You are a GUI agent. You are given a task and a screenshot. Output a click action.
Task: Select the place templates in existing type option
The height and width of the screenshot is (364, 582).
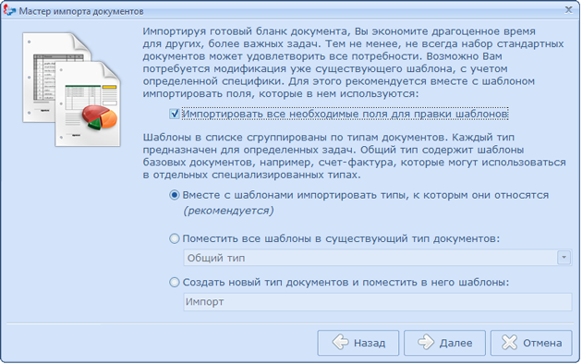[x=174, y=238]
